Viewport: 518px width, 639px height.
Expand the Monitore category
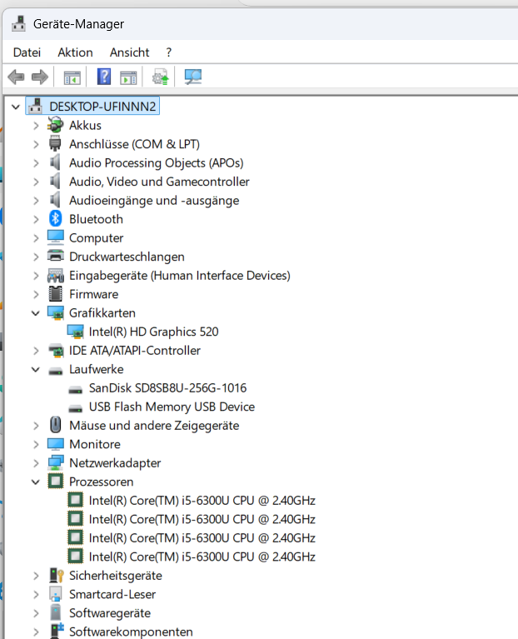pos(36,444)
